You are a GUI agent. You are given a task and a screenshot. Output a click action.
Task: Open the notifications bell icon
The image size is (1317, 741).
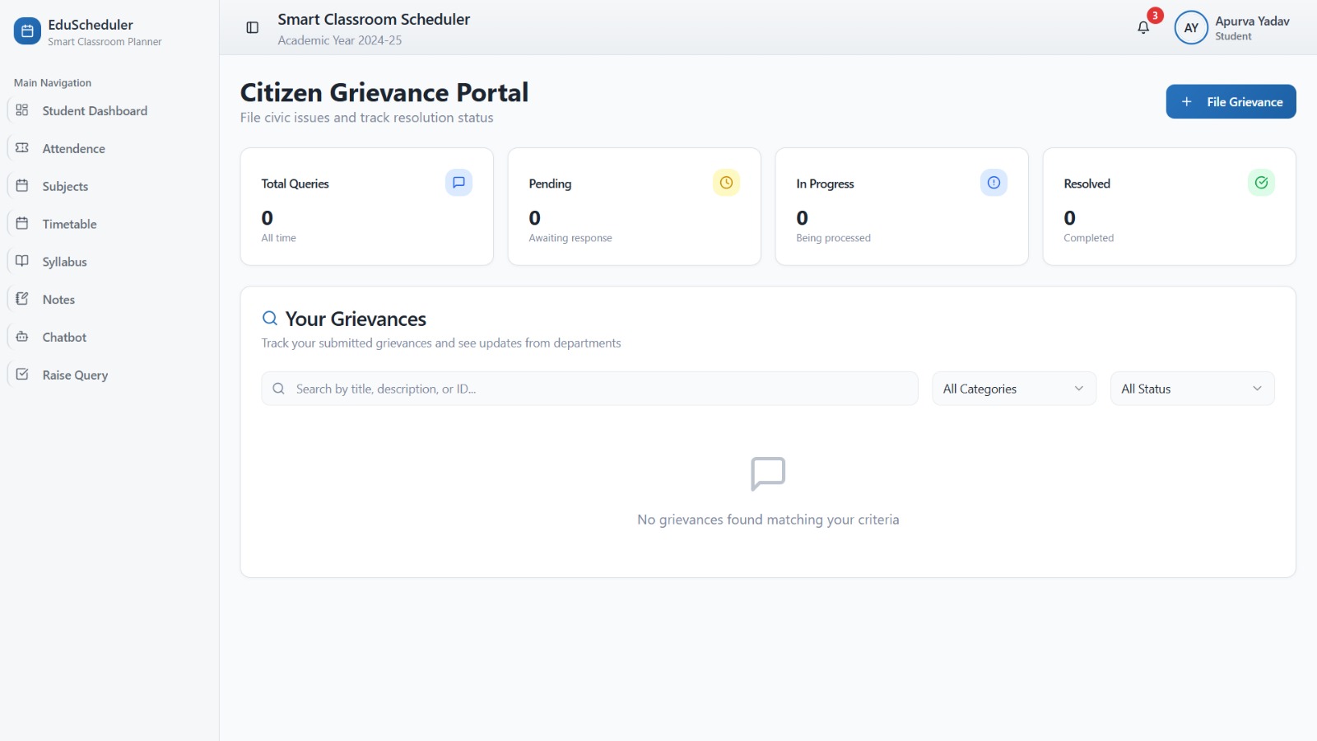pos(1143,28)
